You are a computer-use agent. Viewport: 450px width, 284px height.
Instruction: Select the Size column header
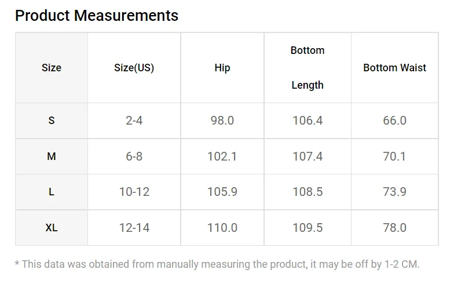pos(52,68)
